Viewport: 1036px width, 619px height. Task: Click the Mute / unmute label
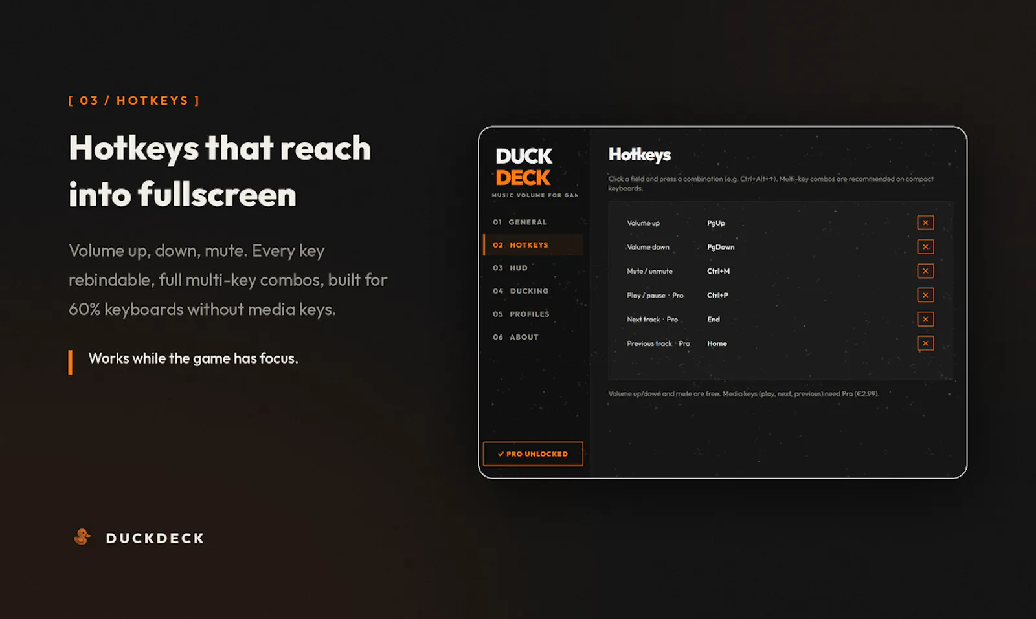click(649, 271)
